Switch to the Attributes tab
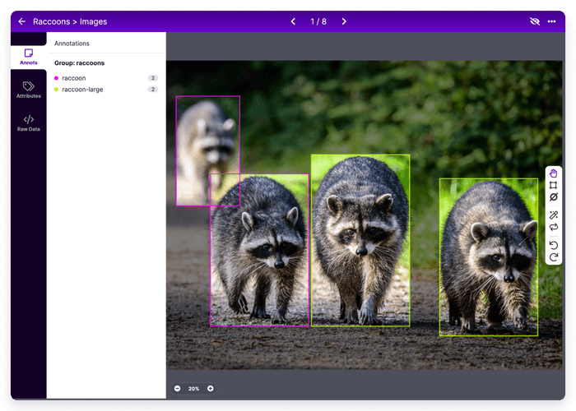The height and width of the screenshot is (411, 576). coord(28,90)
